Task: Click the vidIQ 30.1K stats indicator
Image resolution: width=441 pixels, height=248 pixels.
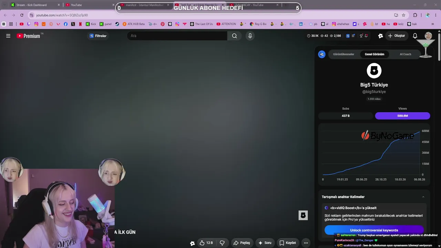Action: (x=312, y=36)
